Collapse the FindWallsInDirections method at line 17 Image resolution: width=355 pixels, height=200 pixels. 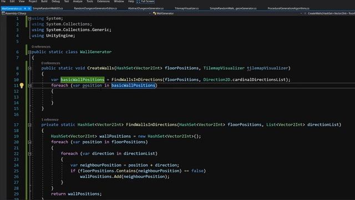[29, 125]
